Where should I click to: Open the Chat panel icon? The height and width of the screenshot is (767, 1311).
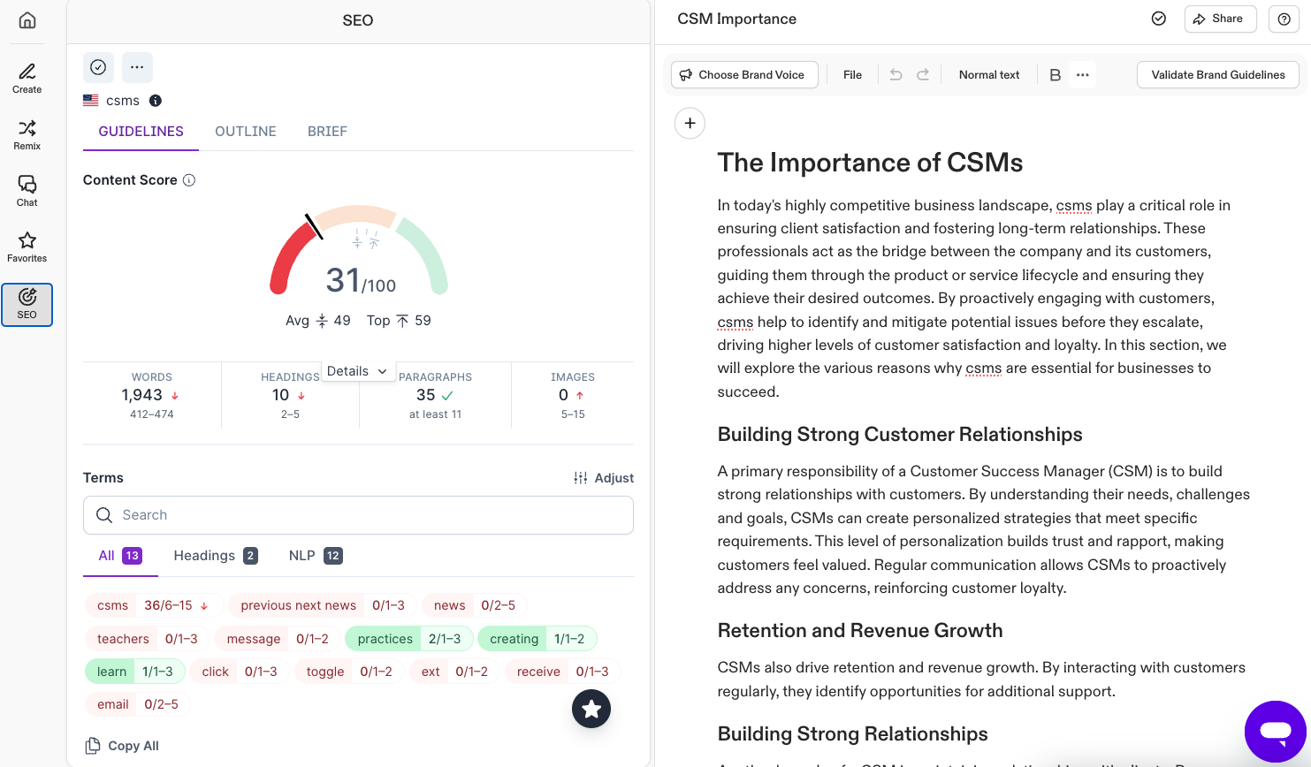pyautogui.click(x=27, y=190)
